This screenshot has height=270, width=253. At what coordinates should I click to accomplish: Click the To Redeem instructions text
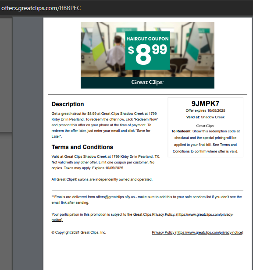coord(205,141)
